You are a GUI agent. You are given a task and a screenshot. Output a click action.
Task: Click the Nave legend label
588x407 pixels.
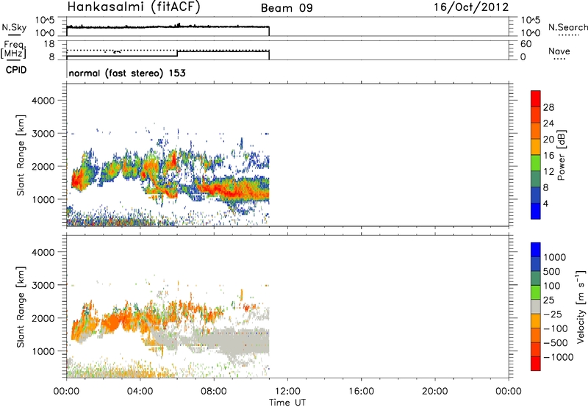tap(559, 51)
